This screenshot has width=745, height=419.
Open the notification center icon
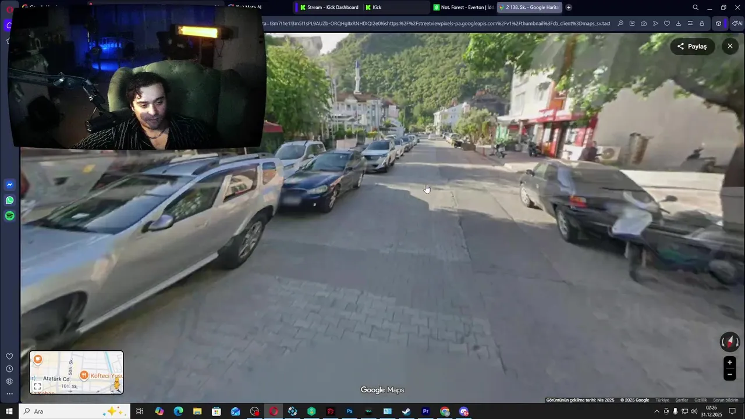click(x=732, y=411)
